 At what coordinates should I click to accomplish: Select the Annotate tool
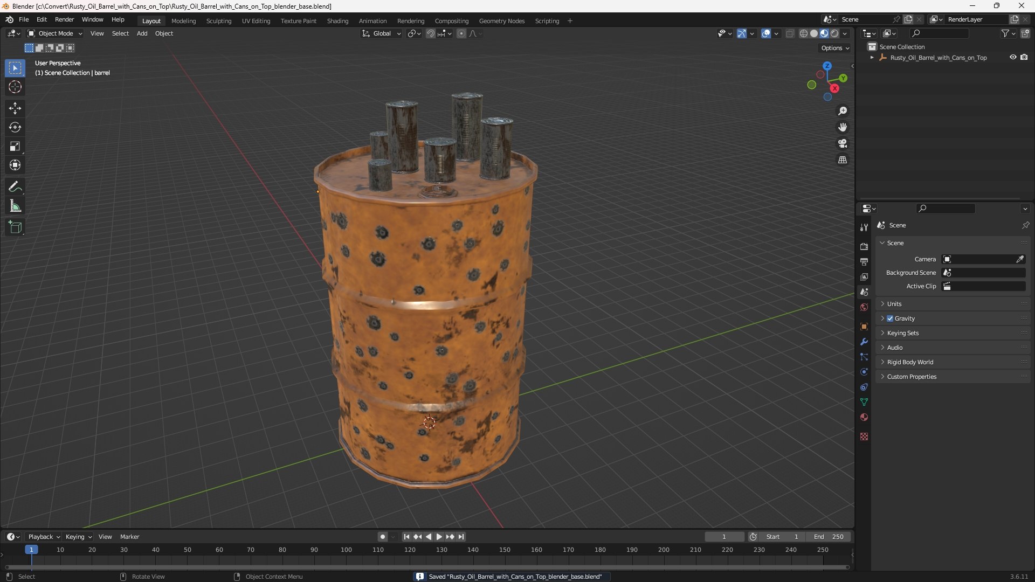(x=15, y=187)
